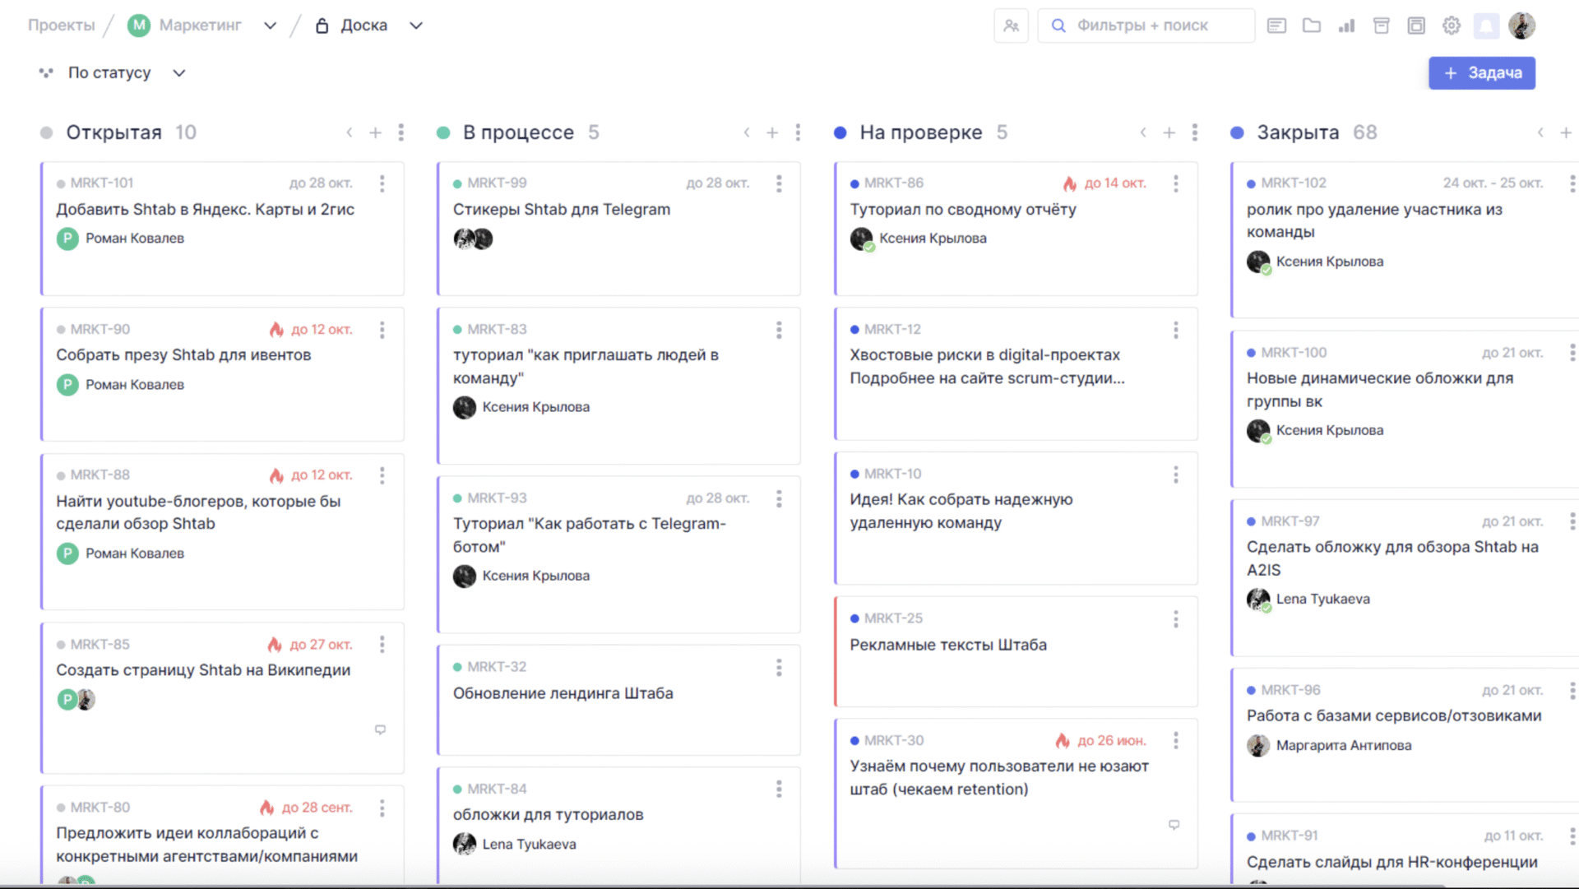Click the MRKT-10 task ID

tap(892, 474)
